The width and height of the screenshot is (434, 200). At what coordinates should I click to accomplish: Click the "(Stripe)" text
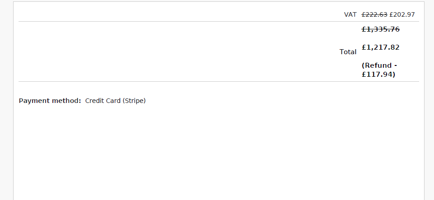134,101
